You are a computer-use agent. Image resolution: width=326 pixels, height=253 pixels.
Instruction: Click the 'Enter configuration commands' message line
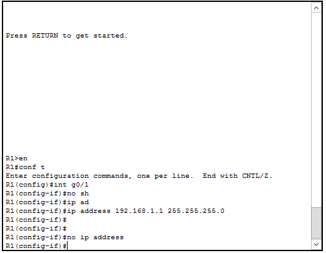tap(139, 176)
